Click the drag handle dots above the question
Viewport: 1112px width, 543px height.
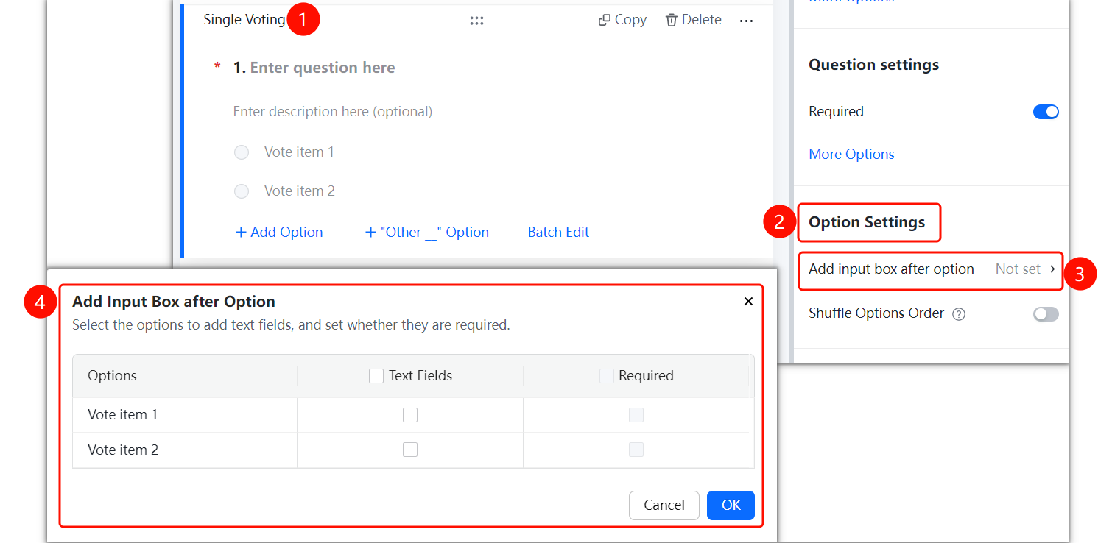[x=476, y=21]
